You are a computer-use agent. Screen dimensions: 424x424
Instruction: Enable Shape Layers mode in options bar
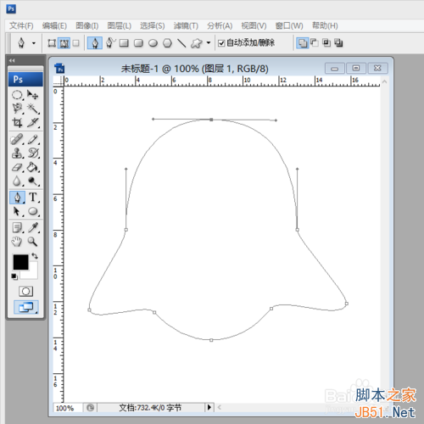52,43
